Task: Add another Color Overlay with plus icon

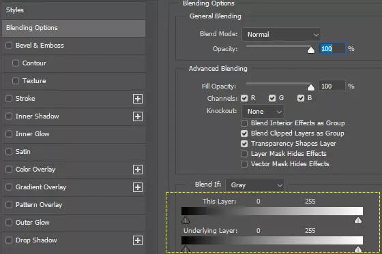Action: pyautogui.click(x=138, y=170)
